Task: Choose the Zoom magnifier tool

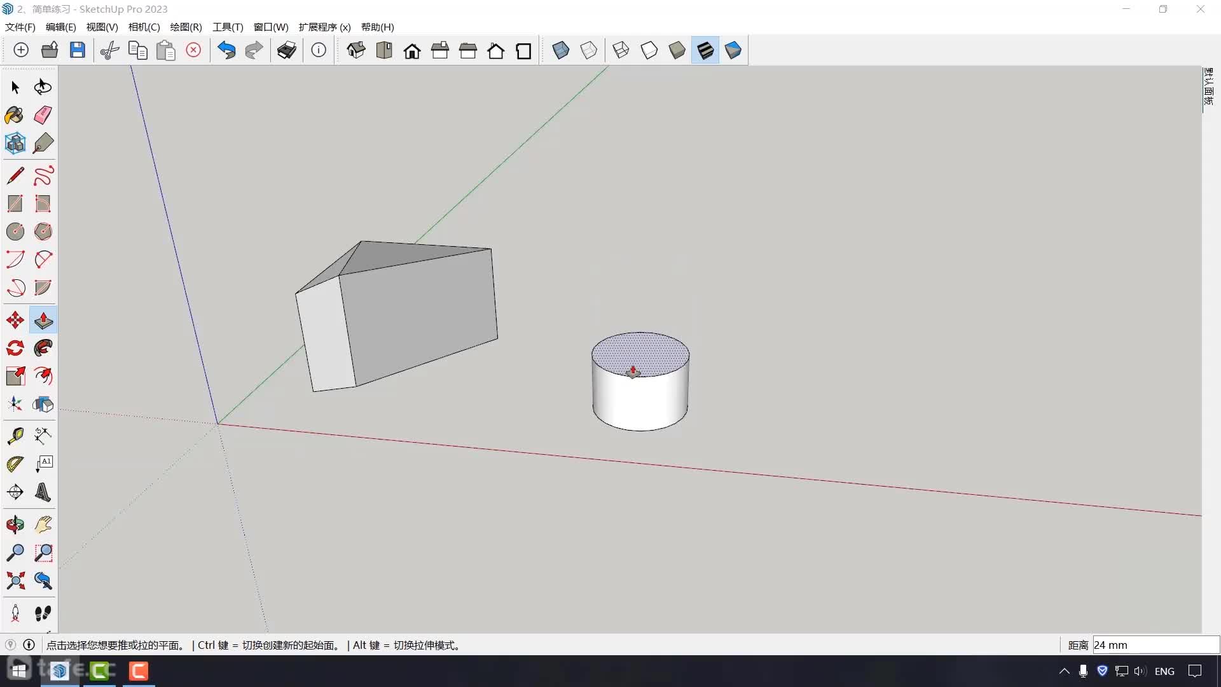Action: click(x=15, y=553)
